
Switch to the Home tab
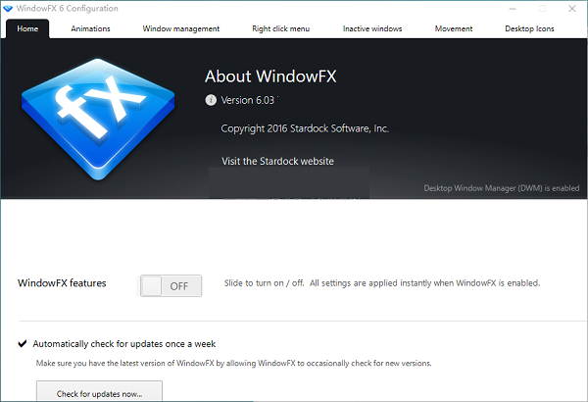[x=27, y=28]
